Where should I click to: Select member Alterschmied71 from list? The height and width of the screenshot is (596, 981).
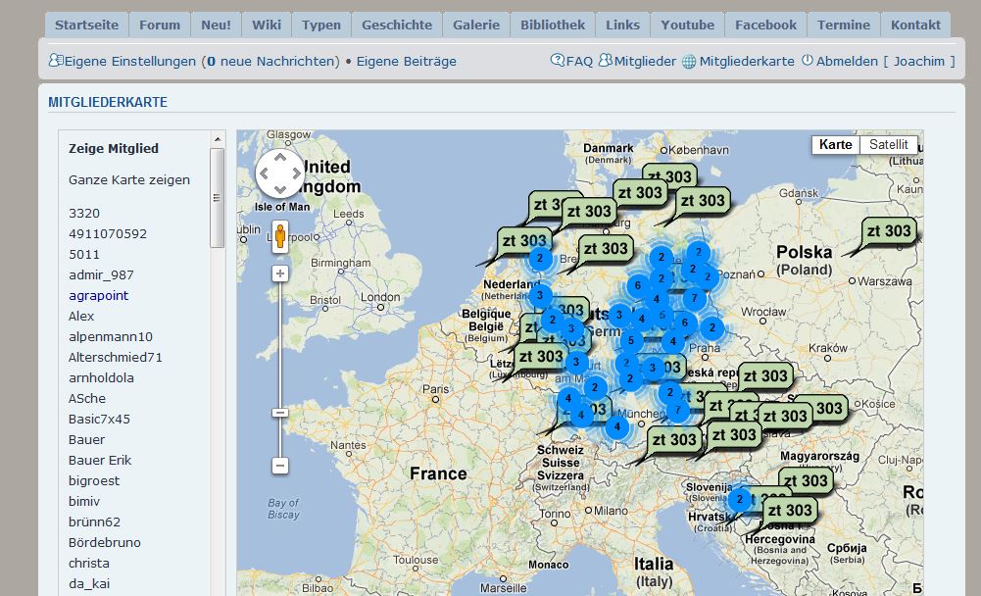coord(116,357)
